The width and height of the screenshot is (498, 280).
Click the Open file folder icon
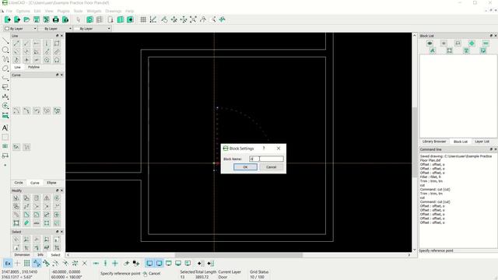coord(27,19)
